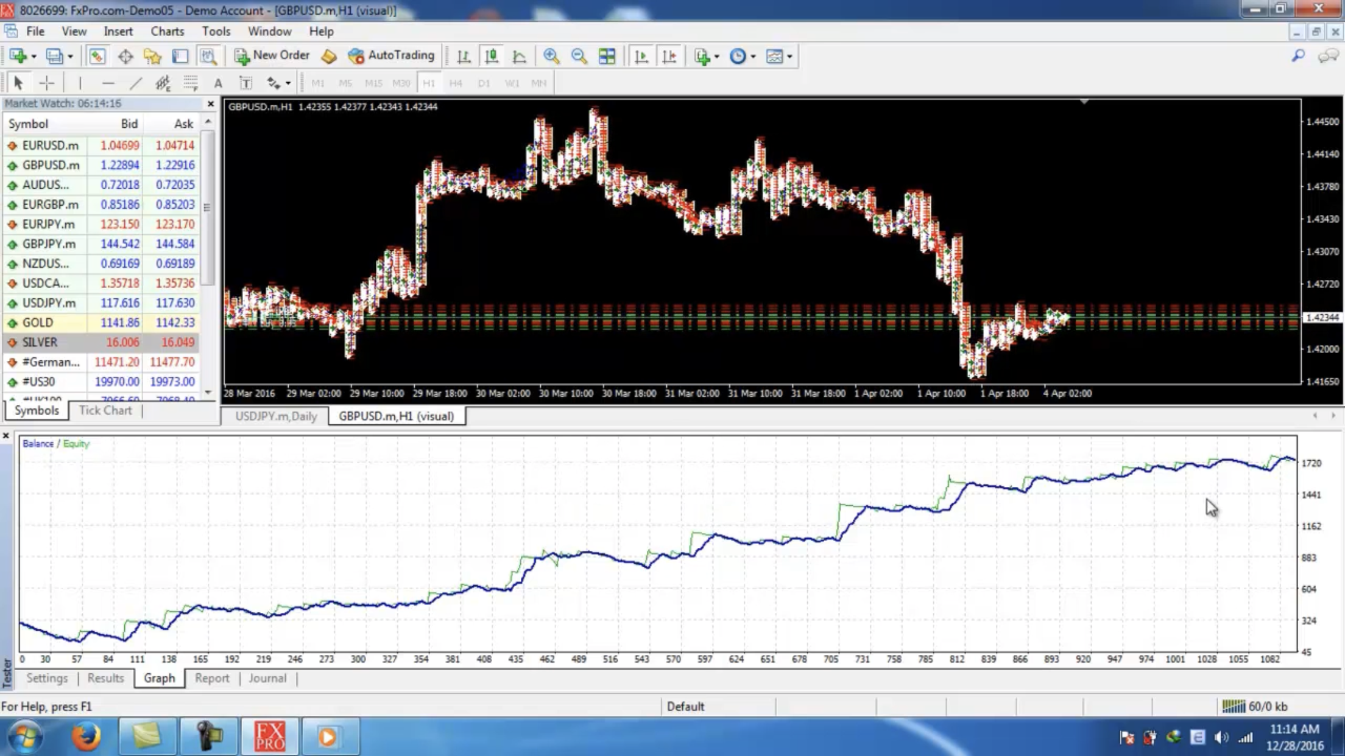Expand the indicators list dropdown arrow

[717, 56]
